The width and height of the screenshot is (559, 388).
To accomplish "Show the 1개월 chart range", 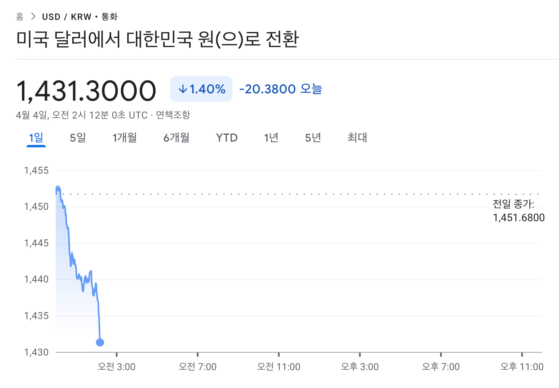I will click(125, 138).
